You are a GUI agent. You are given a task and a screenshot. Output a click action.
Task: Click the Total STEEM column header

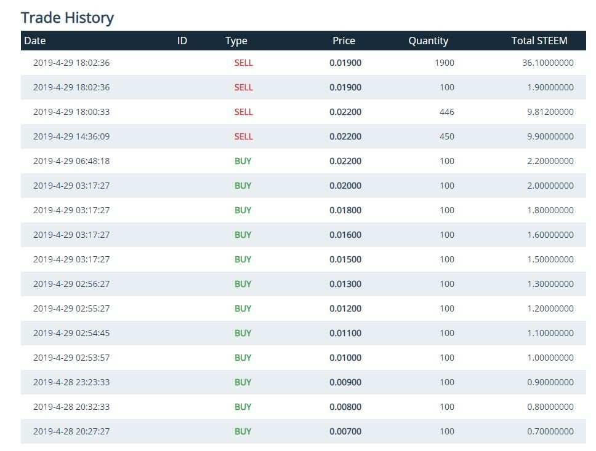tap(539, 41)
